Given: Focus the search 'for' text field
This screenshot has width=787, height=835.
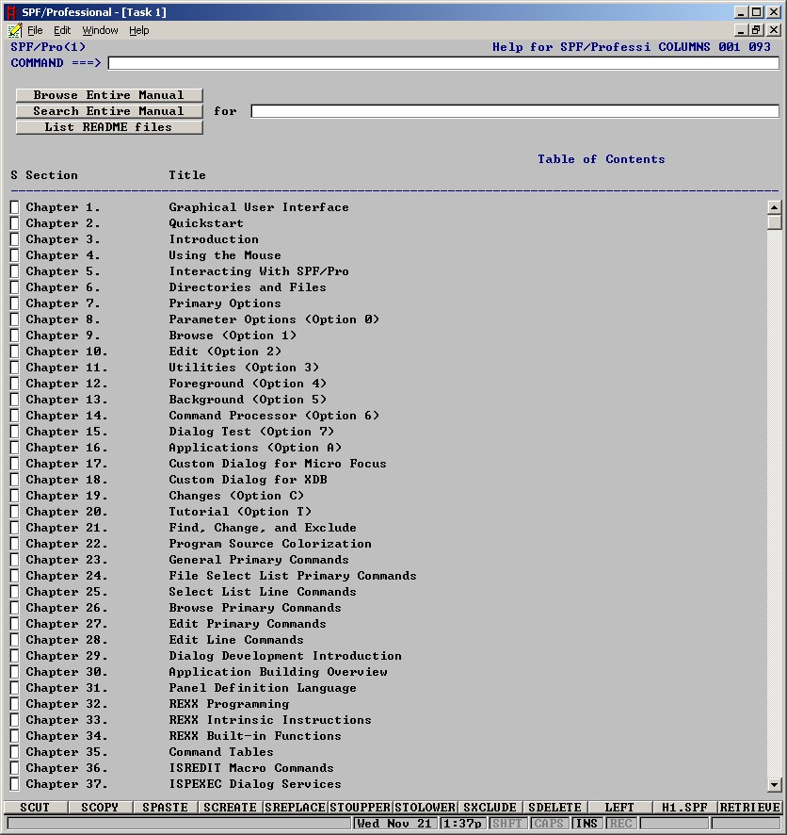Looking at the screenshot, I should [515, 111].
